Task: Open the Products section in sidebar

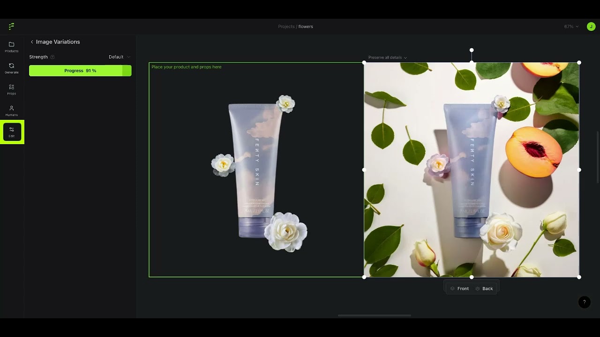Action: (12, 47)
